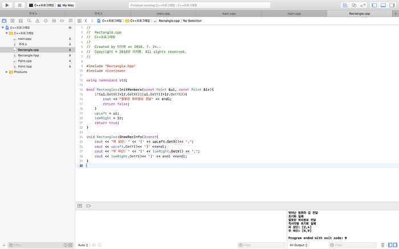Open Rectangle.cpp segment in jump bar
399x249 pixels.
pos(166,21)
